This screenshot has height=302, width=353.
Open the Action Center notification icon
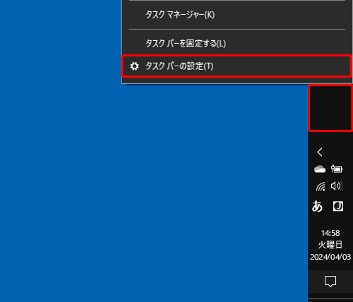330,282
